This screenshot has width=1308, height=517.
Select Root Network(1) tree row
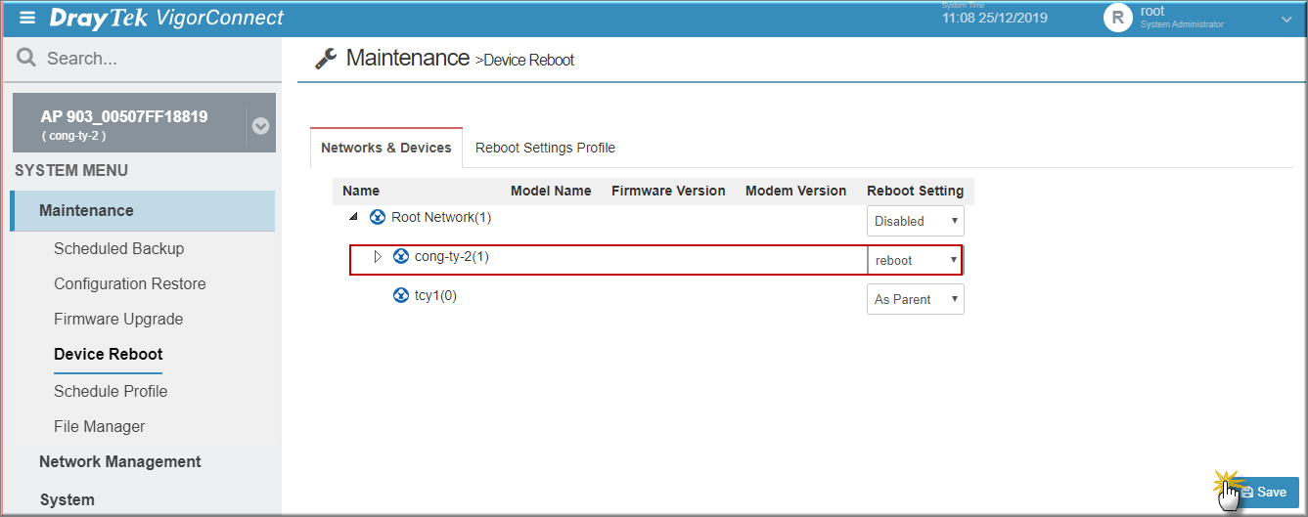(x=441, y=217)
